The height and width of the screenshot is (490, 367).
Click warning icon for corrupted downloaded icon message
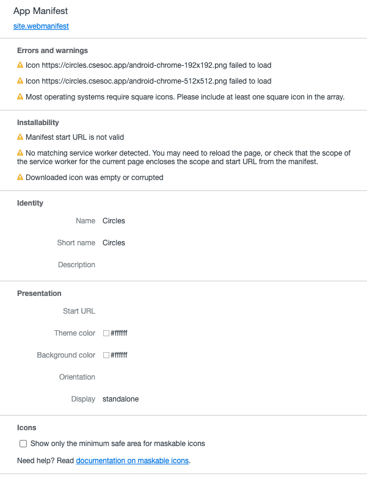pyautogui.click(x=19, y=178)
